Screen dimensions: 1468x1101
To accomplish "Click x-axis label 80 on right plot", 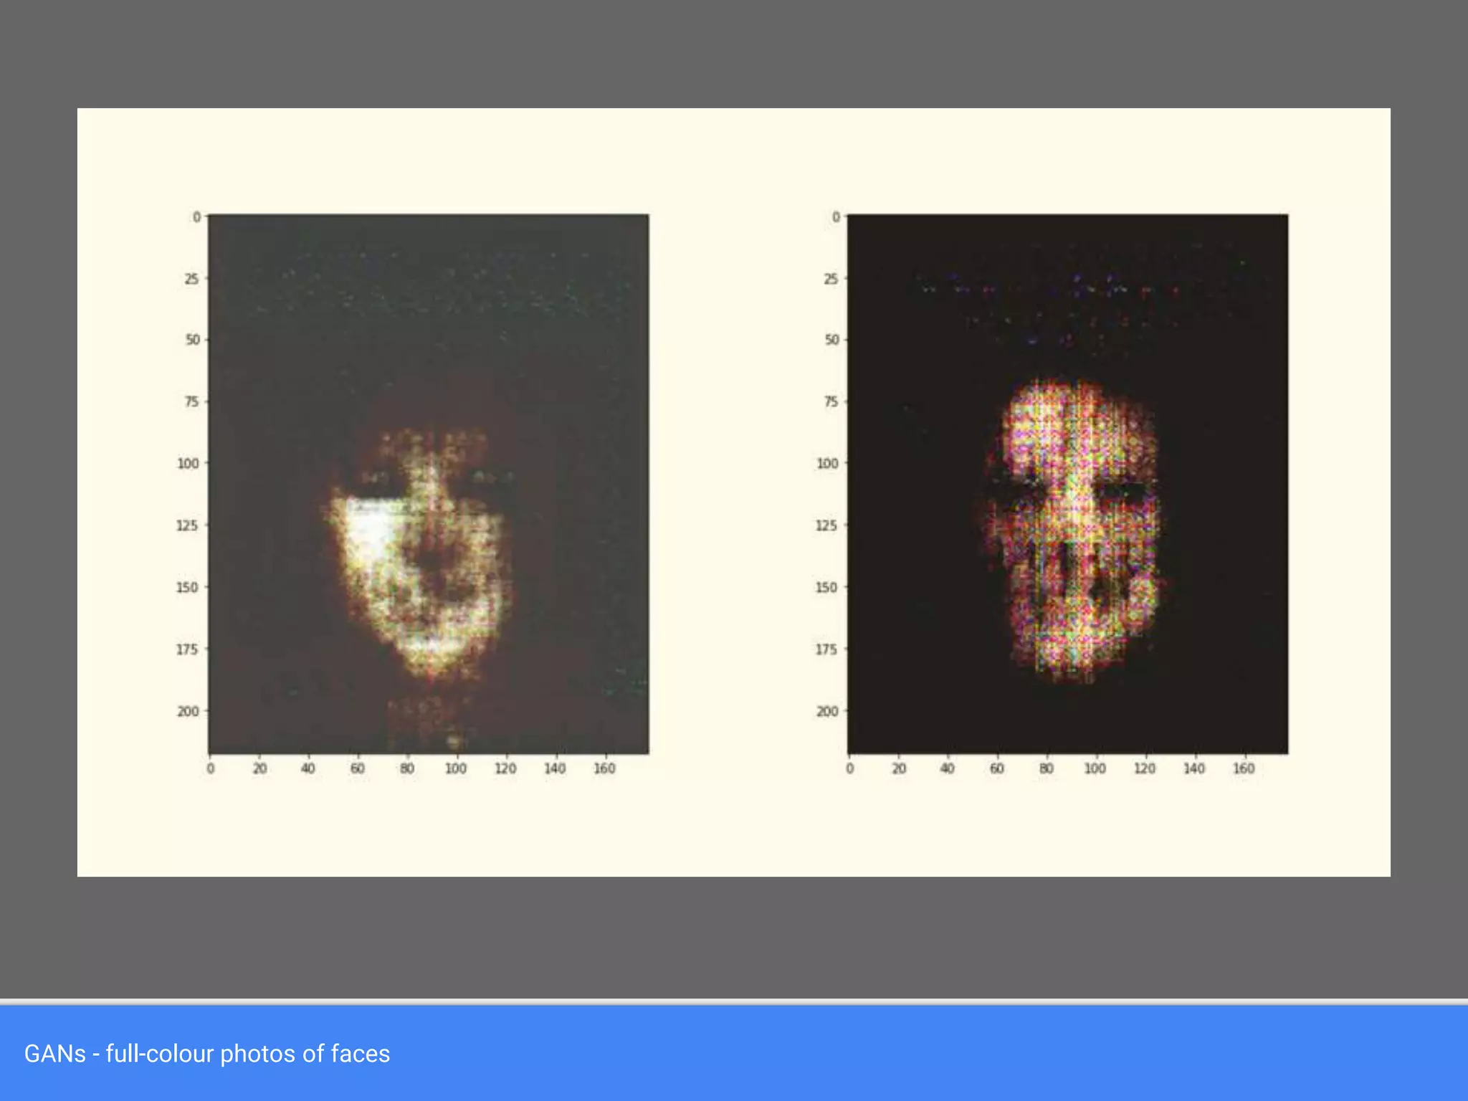I will (1047, 768).
